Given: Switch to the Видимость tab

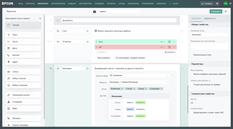Looking at the screenshot, I should pos(210,19).
